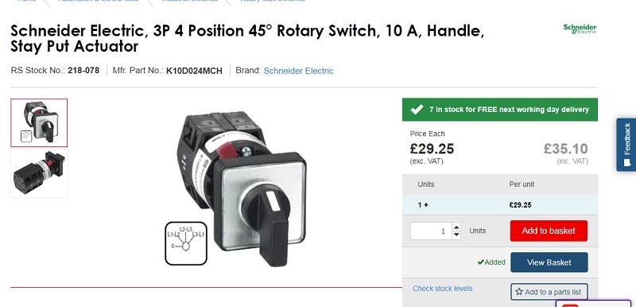
Task: Click the RS Stock No. 218-078 text
Action: [x=55, y=71]
